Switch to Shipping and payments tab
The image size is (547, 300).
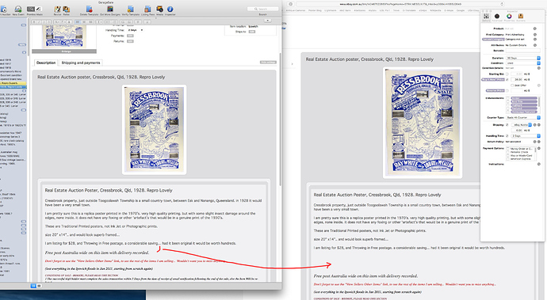[x=81, y=63]
